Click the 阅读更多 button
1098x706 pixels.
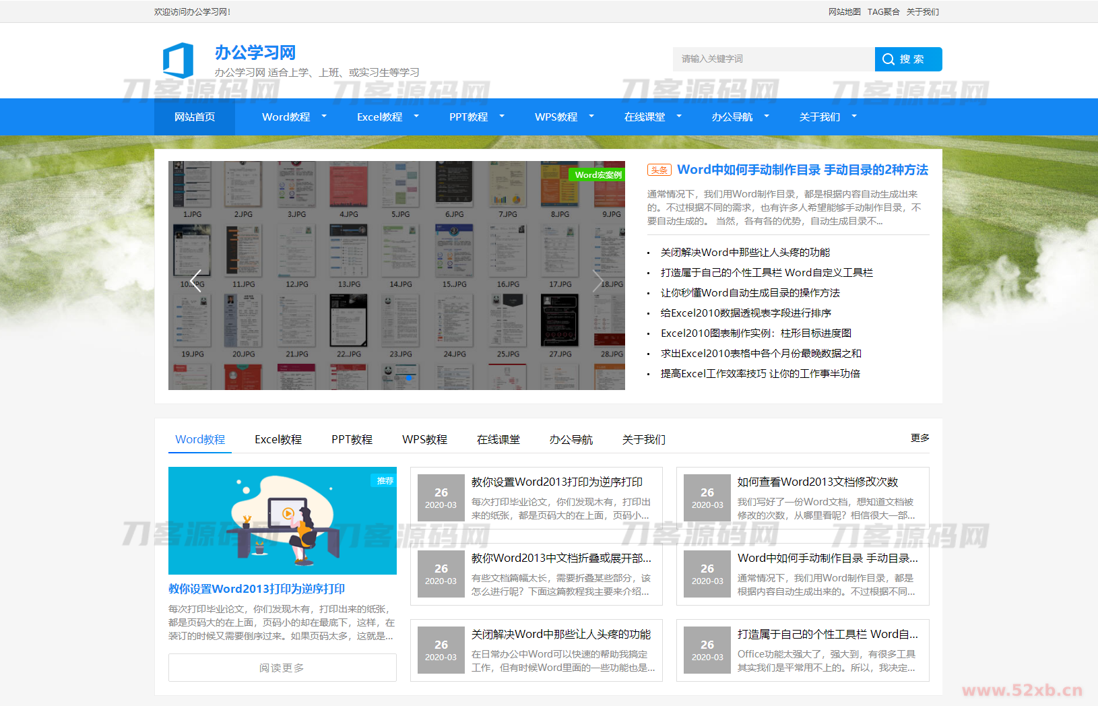pyautogui.click(x=282, y=668)
